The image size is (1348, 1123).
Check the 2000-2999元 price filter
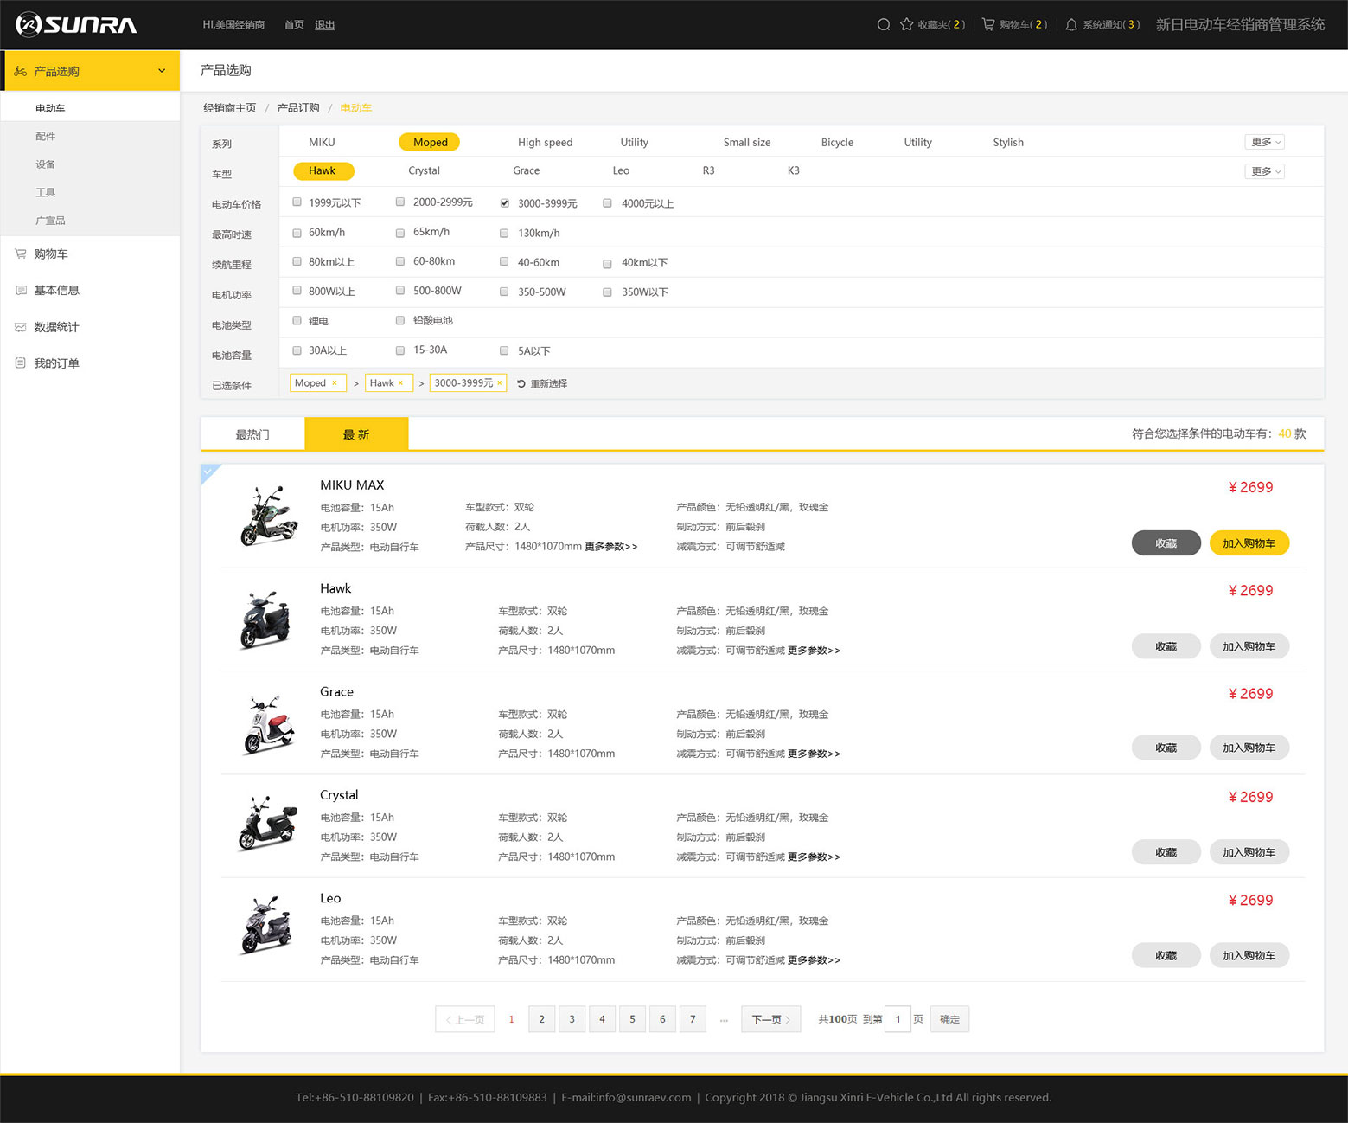pos(399,202)
